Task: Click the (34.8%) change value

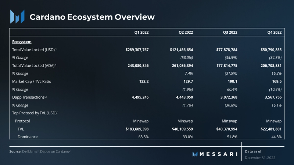Action: (275, 58)
